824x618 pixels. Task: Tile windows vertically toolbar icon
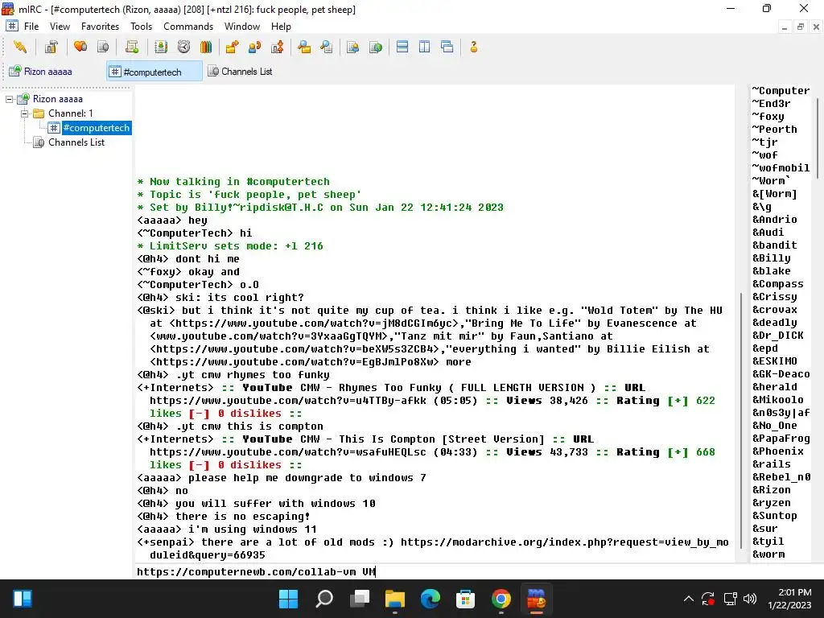coord(425,47)
